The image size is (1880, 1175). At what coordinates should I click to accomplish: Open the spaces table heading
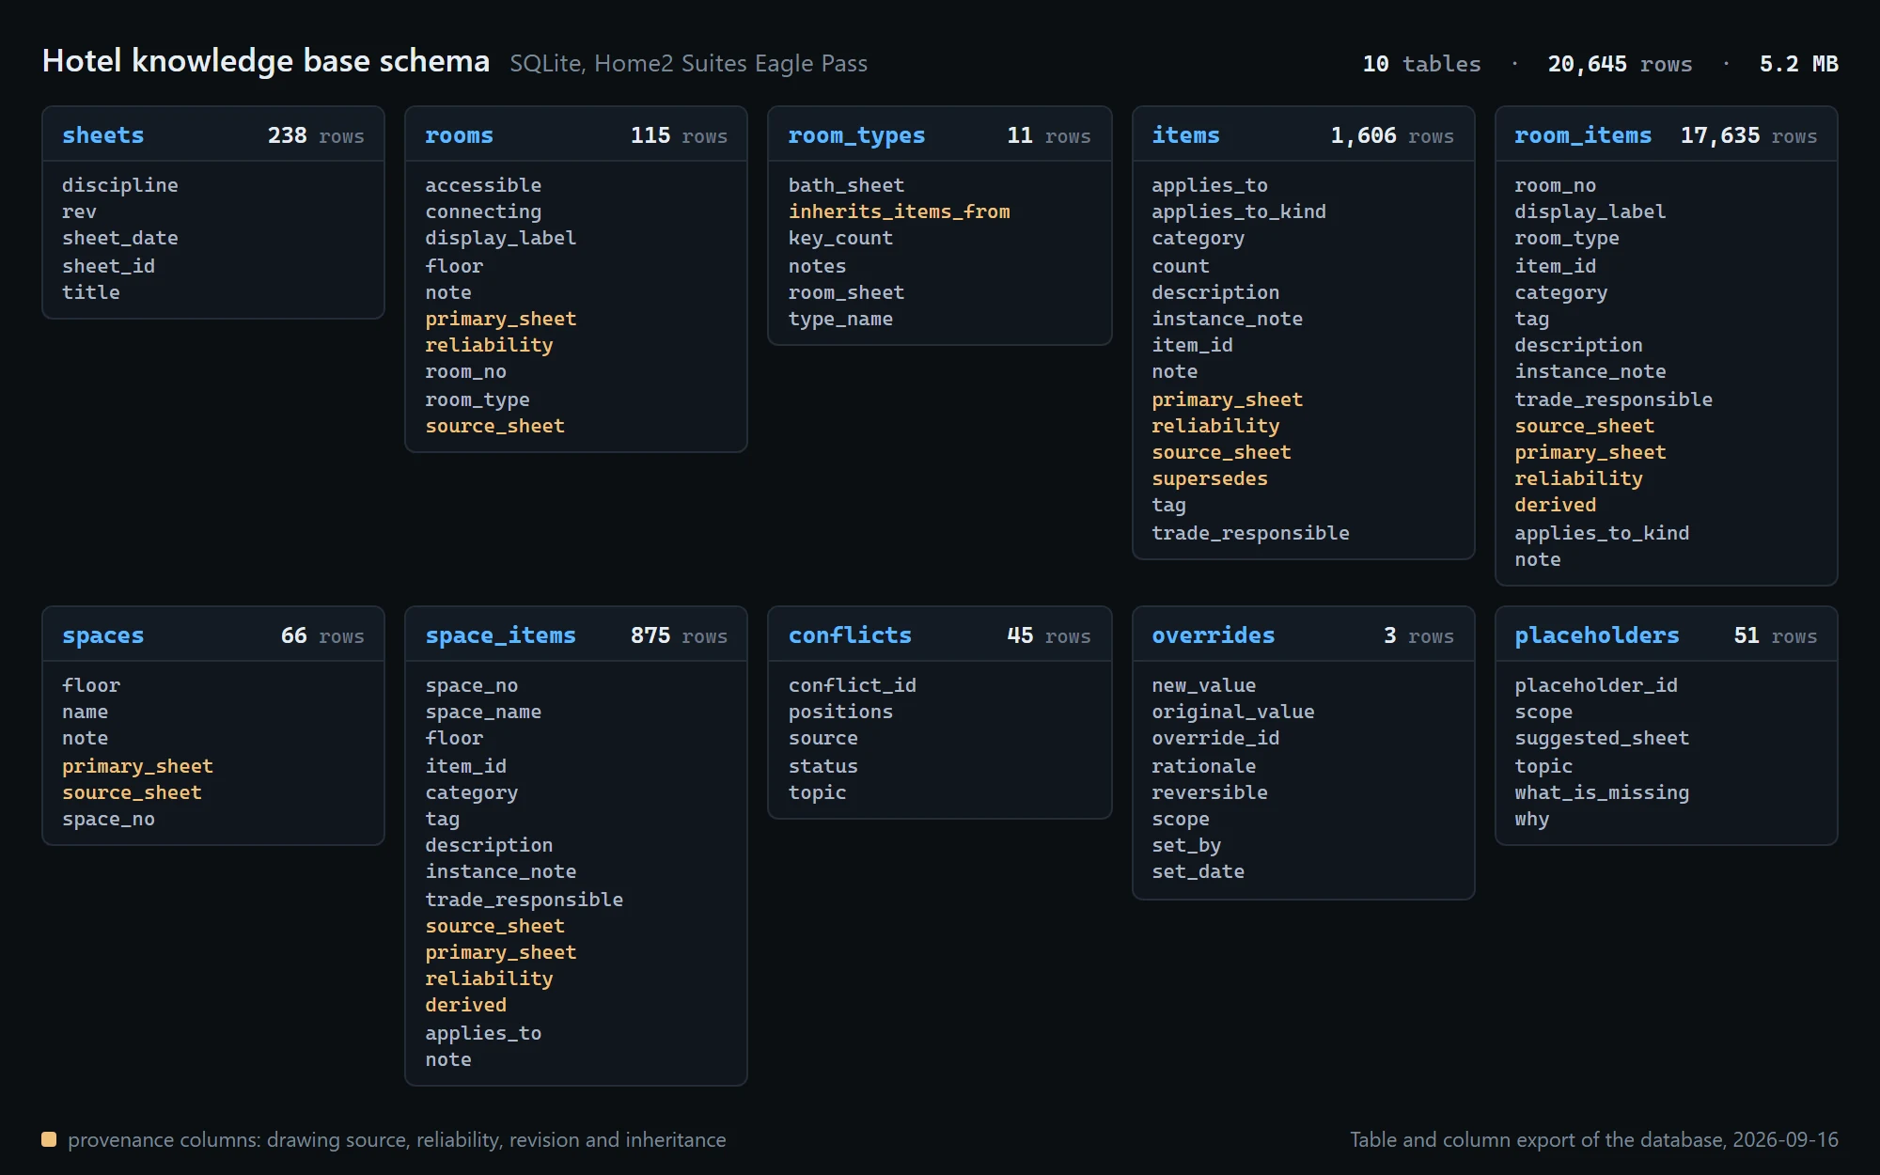tap(102, 636)
